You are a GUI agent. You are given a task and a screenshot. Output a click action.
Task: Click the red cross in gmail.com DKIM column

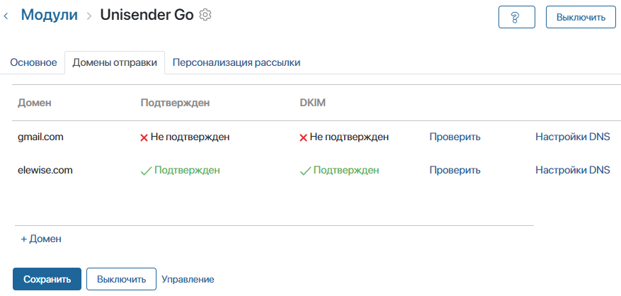pyautogui.click(x=303, y=137)
